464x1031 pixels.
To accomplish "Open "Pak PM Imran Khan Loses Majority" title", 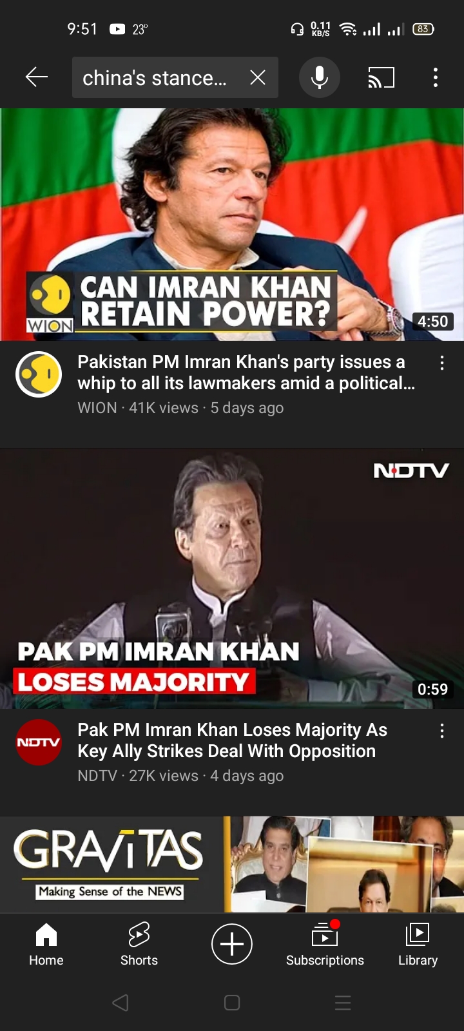I will coord(232,740).
